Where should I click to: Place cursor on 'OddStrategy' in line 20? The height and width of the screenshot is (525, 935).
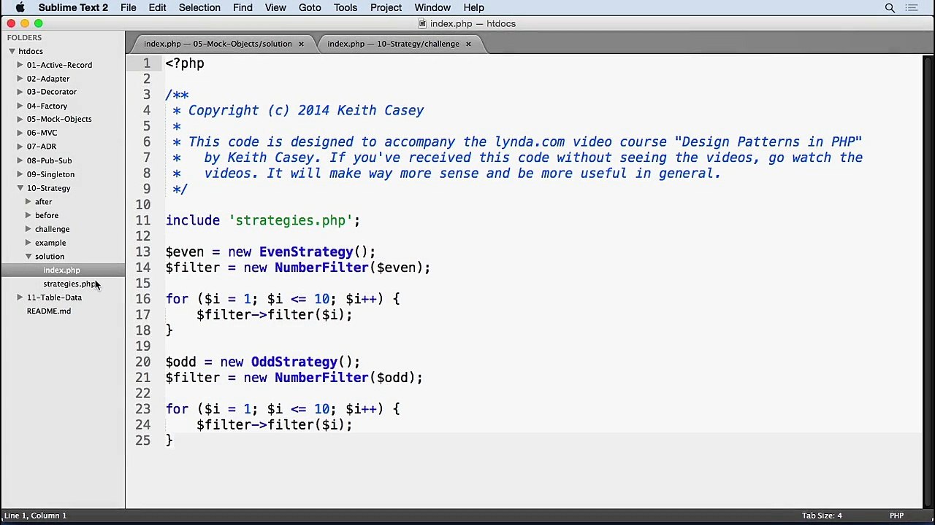(294, 362)
